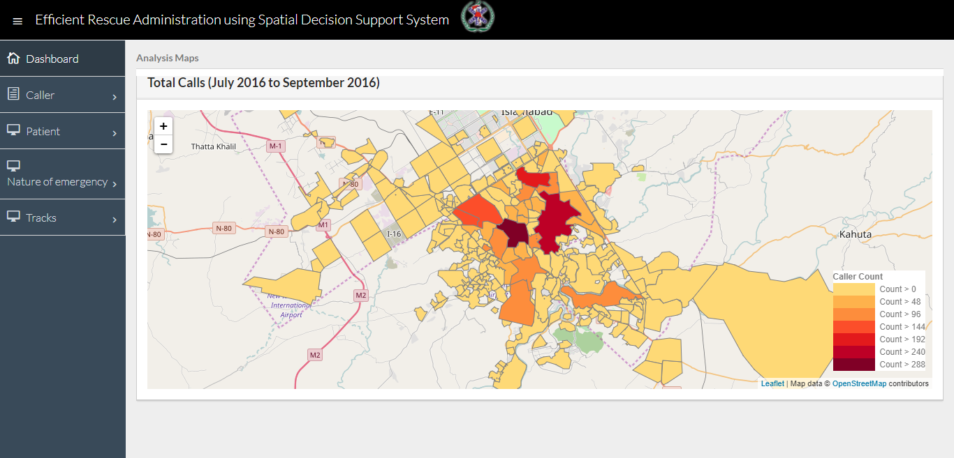Click the Count > 0 legend swatch
Screen dimensions: 954x458
pos(853,289)
